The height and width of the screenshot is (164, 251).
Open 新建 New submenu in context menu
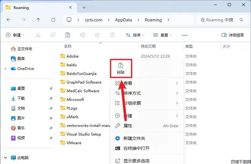(147, 116)
